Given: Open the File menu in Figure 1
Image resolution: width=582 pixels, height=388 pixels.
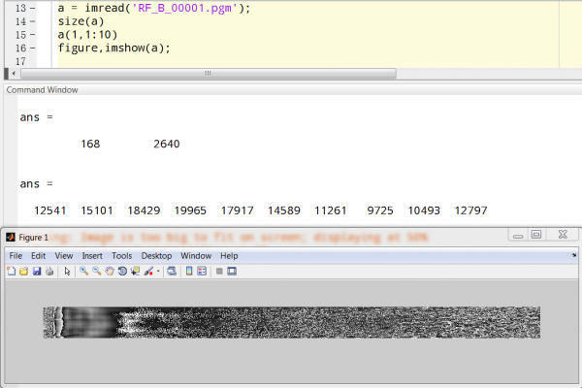Looking at the screenshot, I should point(16,256).
